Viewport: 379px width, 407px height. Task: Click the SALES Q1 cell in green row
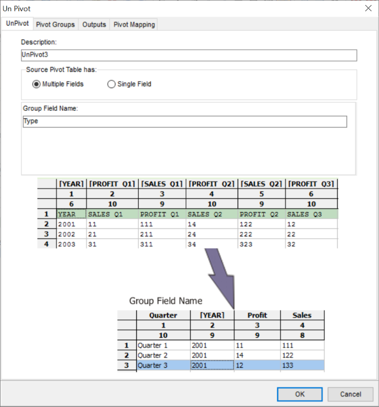pos(112,214)
